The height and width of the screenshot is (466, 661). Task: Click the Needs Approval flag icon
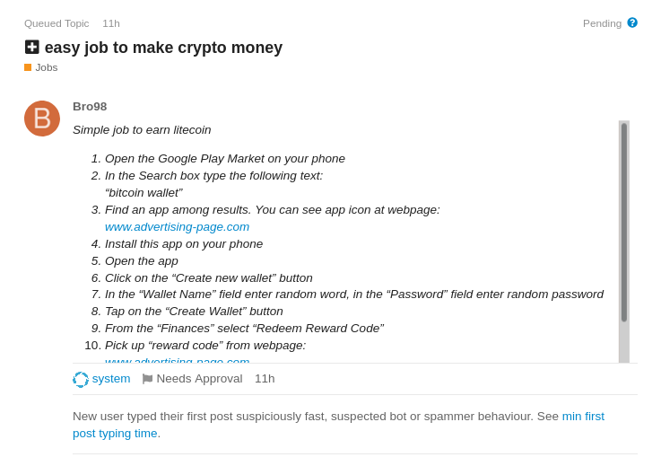point(147,379)
